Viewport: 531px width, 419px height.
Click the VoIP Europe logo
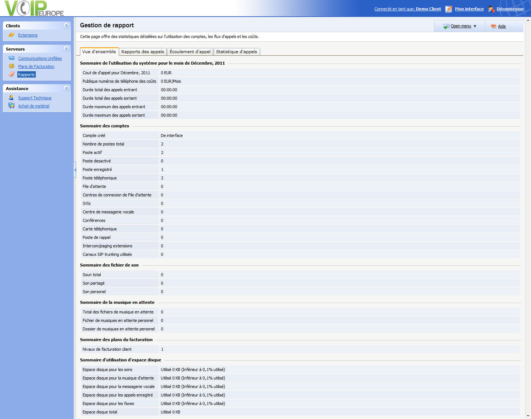tap(34, 8)
